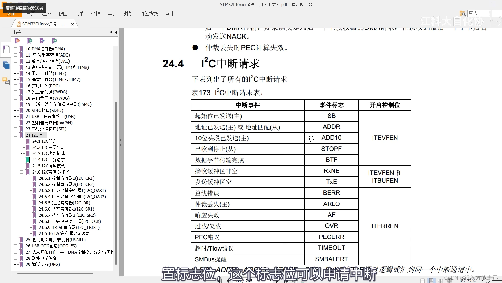
Task: Collapse the 24 I2C接口 bookmark node
Action: [15, 135]
